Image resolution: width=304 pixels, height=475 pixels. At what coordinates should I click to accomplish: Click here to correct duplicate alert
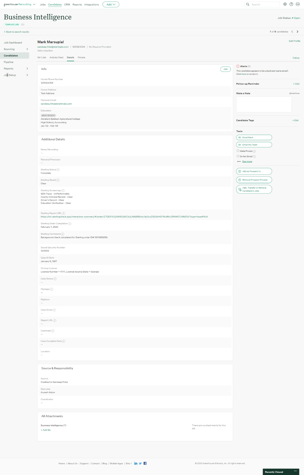pos(244,74)
